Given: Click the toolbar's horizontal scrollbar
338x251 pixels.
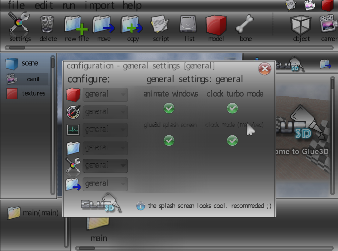Looking at the screenshot, I should click(x=169, y=48).
